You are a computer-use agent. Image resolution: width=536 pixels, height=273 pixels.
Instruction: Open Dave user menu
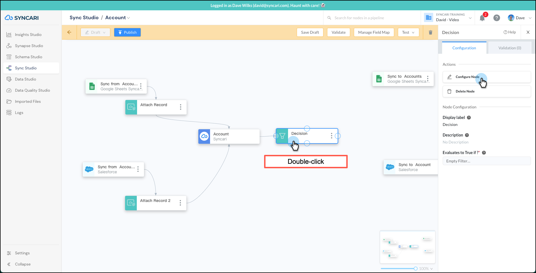click(520, 18)
